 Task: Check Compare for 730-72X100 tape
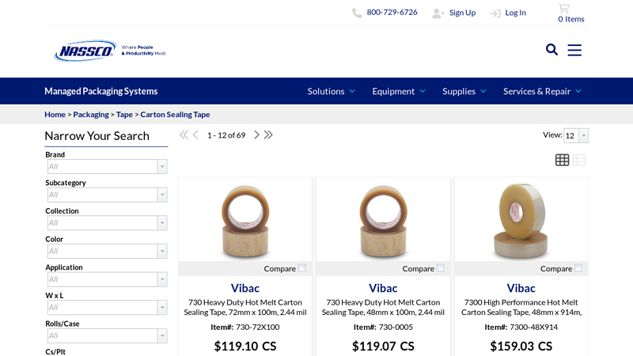tap(301, 268)
